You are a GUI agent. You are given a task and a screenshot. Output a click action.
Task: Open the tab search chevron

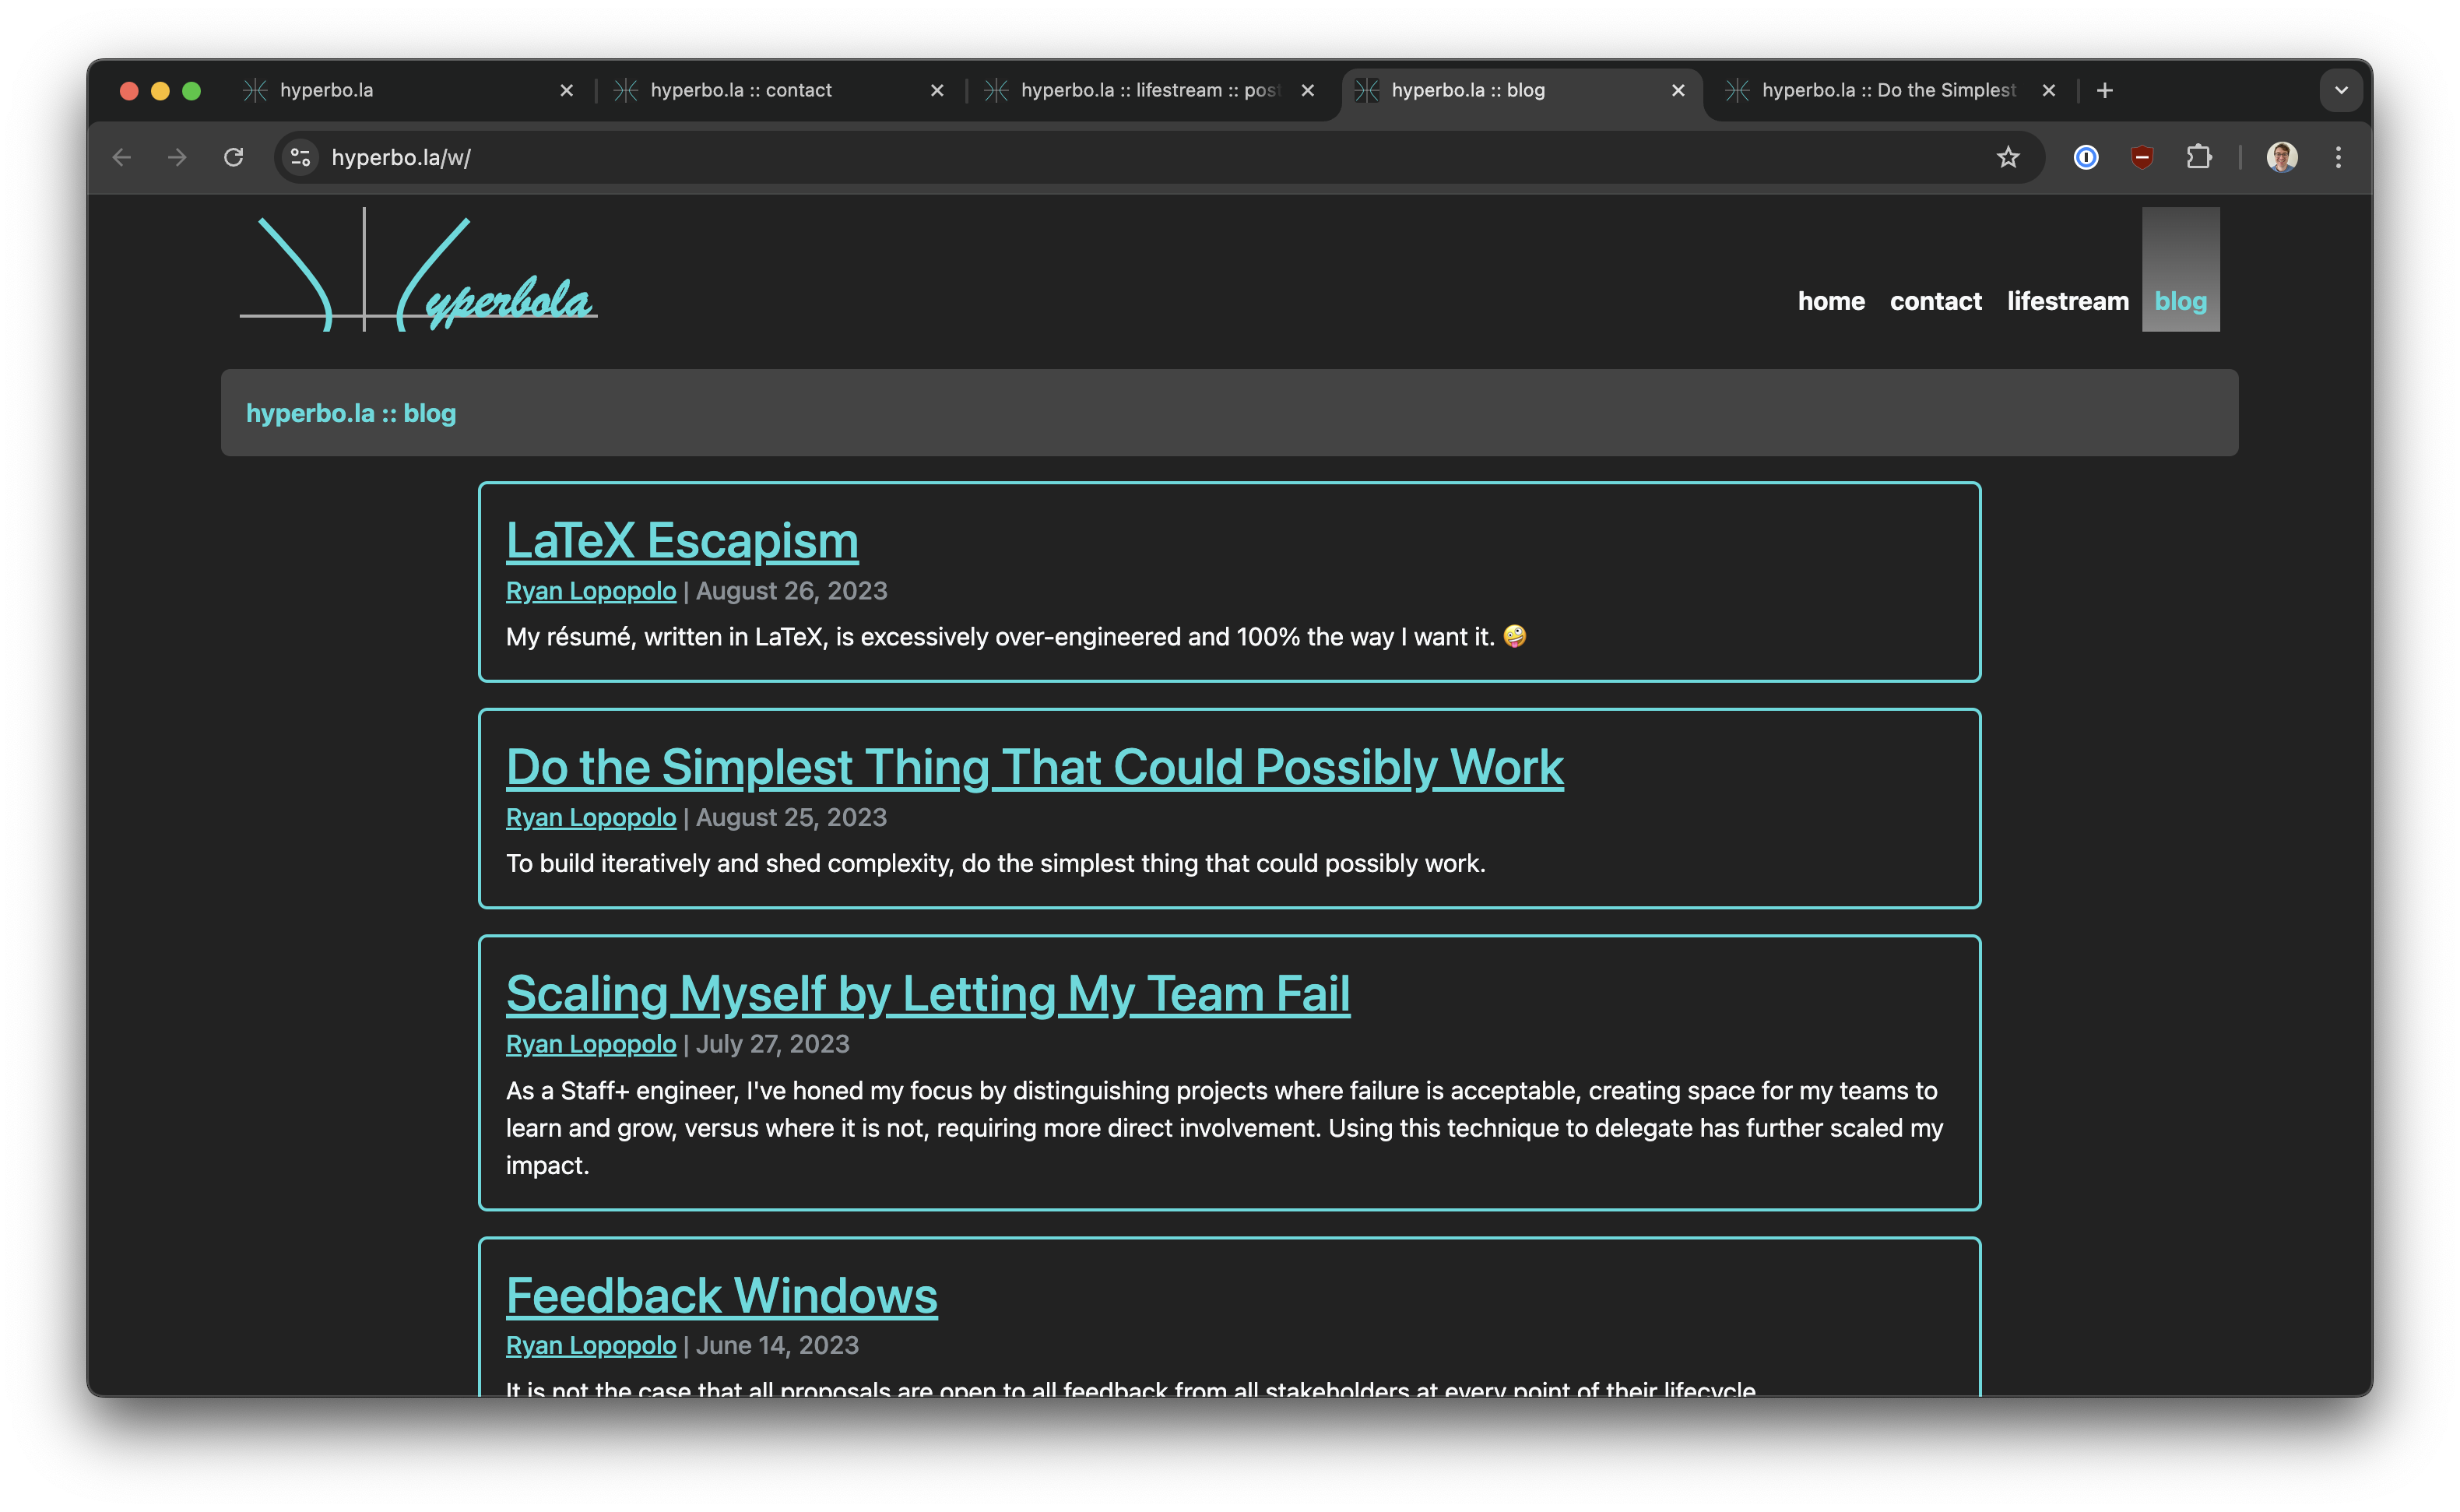(2339, 90)
